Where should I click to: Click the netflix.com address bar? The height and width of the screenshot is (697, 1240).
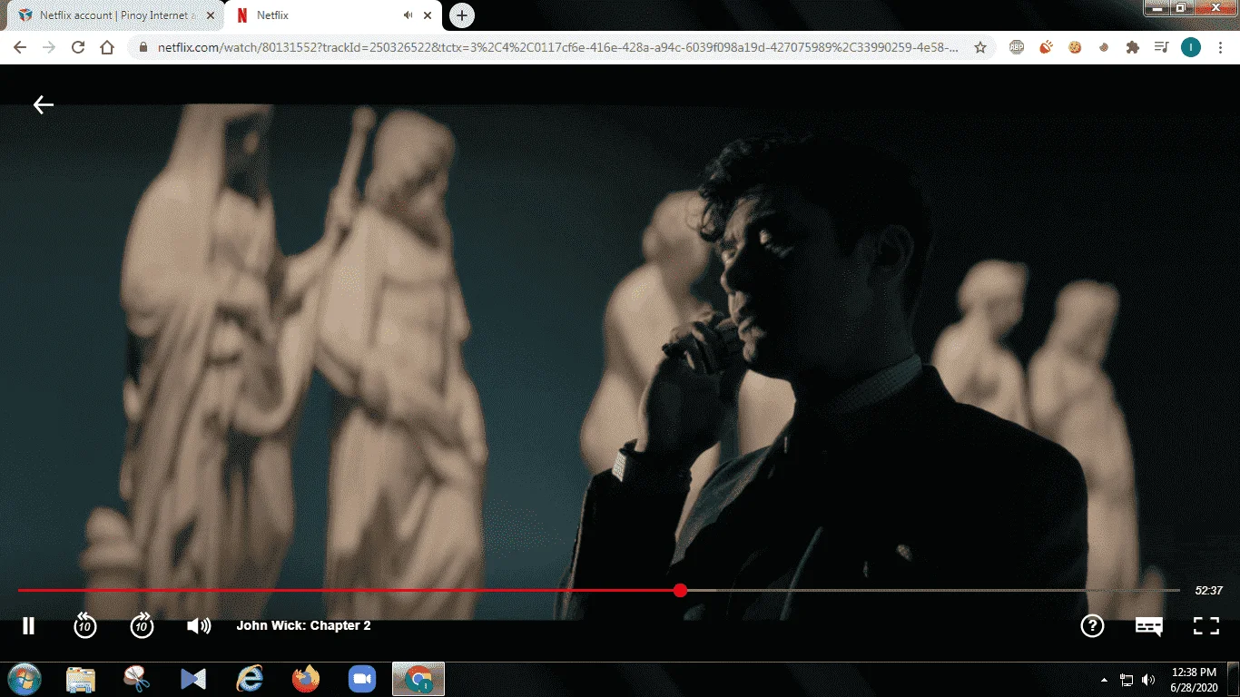click(x=560, y=47)
